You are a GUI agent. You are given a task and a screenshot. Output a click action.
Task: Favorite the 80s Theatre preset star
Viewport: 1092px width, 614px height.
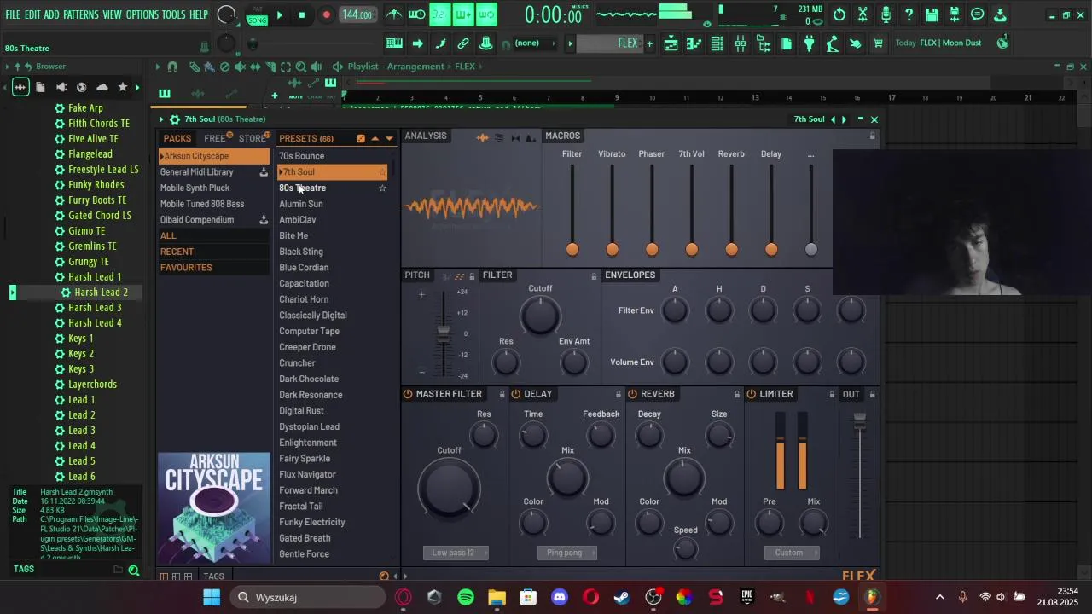(382, 188)
